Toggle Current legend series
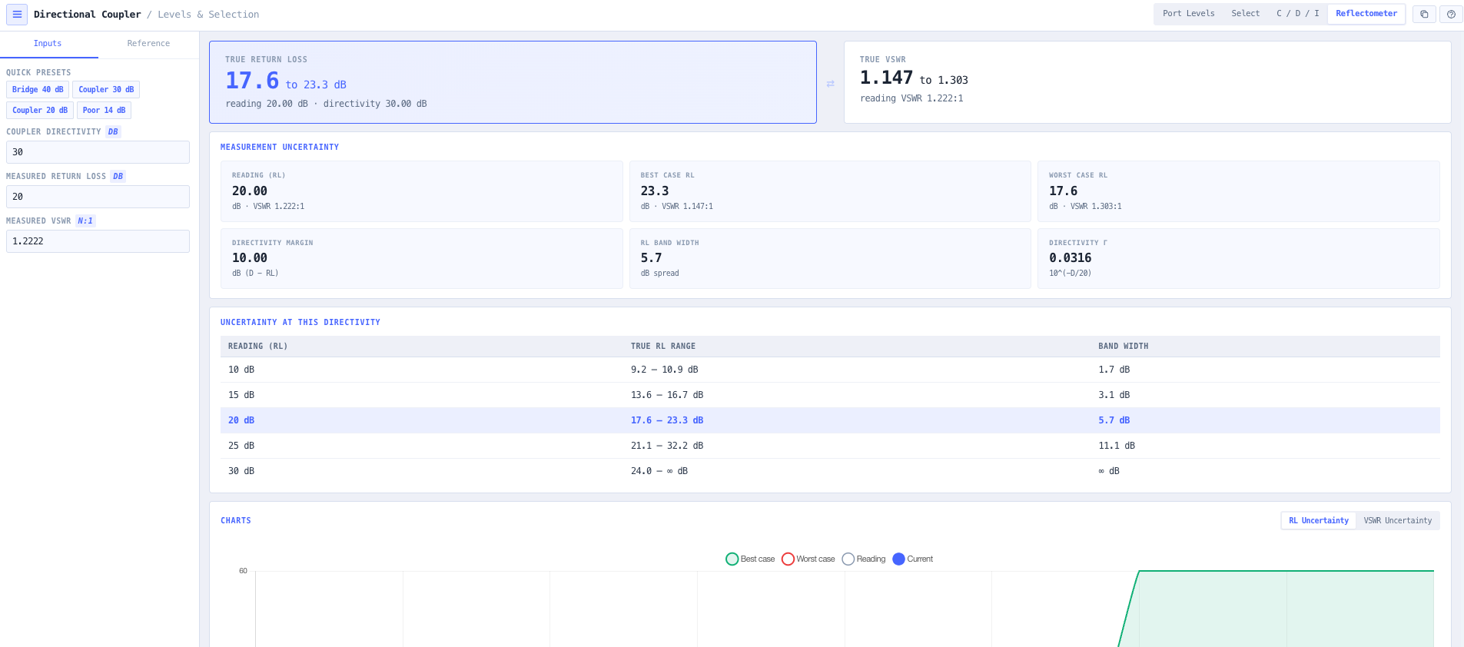This screenshot has height=647, width=1464. 913,559
